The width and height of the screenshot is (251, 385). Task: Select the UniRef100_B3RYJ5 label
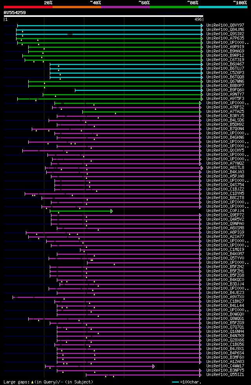225,116
